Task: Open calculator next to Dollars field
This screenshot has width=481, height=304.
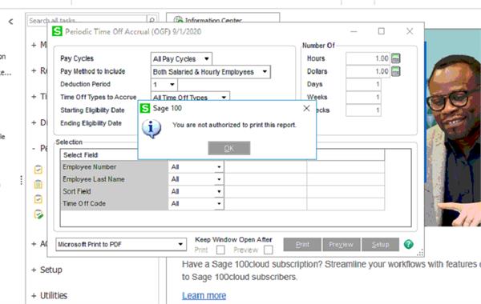Action: coord(396,71)
